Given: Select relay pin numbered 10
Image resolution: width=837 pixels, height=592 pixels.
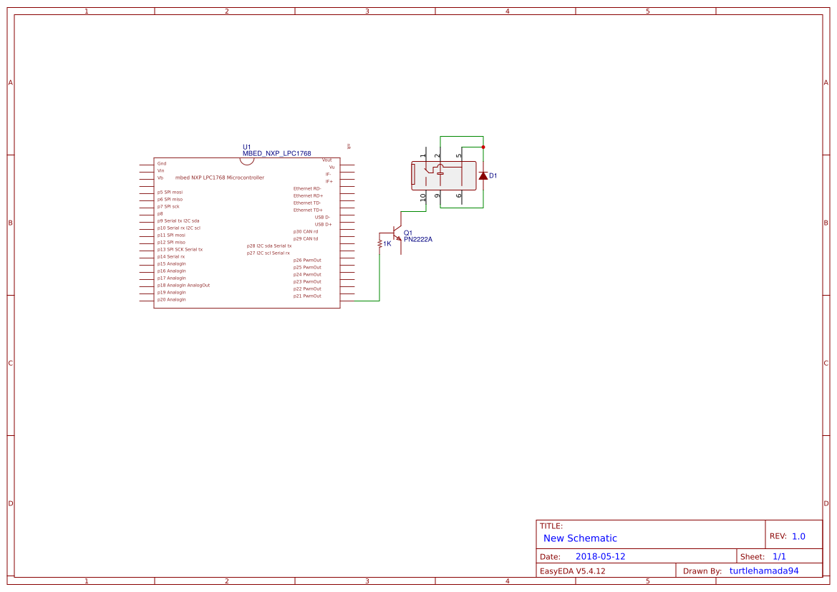Looking at the screenshot, I should tap(423, 198).
